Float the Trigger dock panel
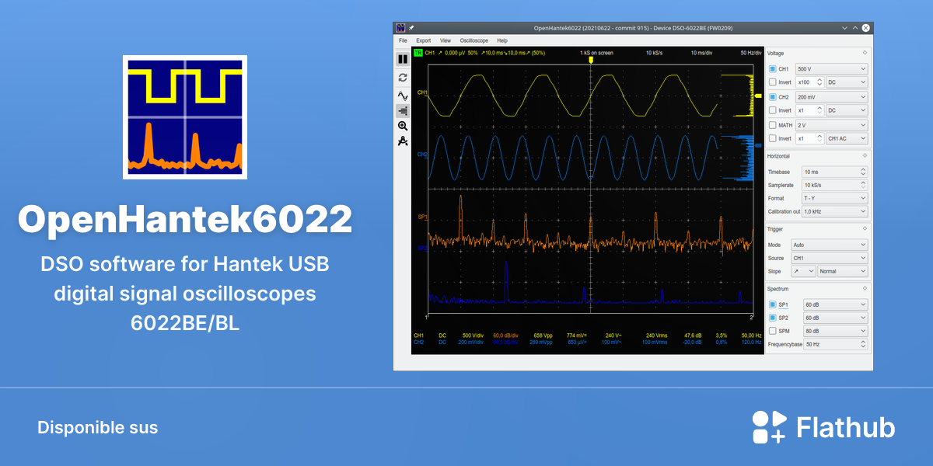The width and height of the screenshot is (933, 466). point(865,228)
